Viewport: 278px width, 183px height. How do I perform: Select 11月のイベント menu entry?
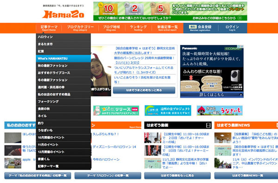pyautogui.click(x=63, y=145)
